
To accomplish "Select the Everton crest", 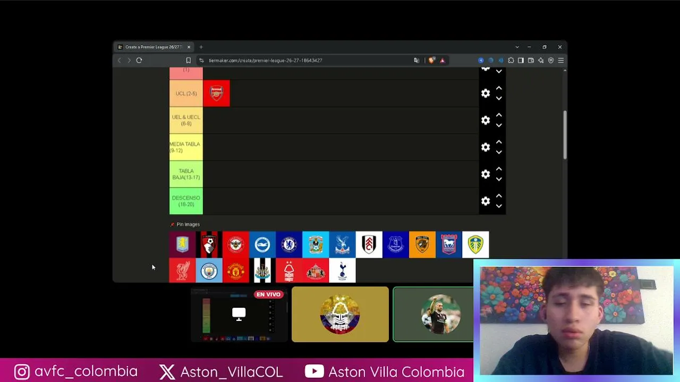I will 395,245.
